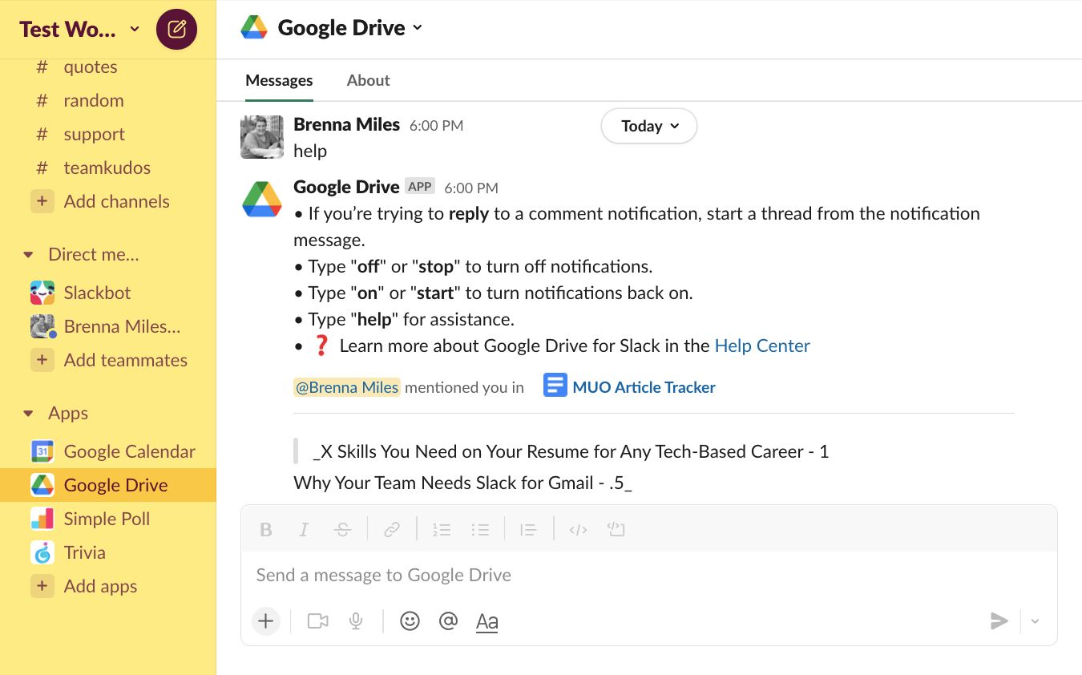Select Google Drive in the Apps list
Screen dimensions: 1082x675
coord(108,485)
